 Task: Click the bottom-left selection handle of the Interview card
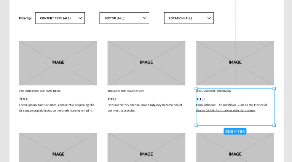(196, 125)
